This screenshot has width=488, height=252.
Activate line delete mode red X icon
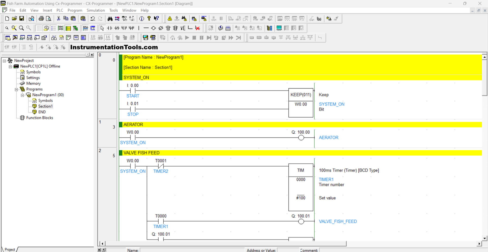(x=197, y=28)
